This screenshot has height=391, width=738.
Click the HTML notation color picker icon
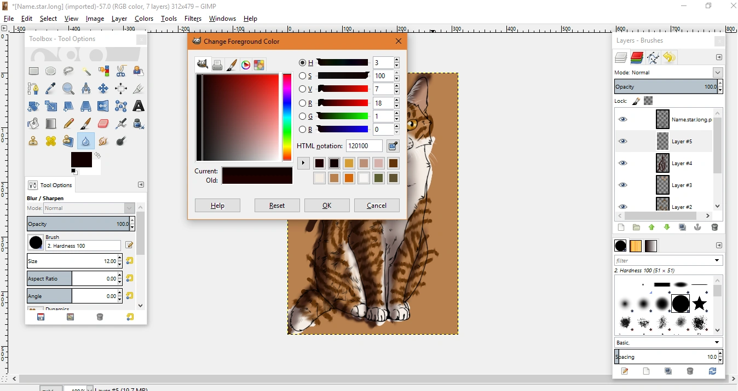(393, 146)
